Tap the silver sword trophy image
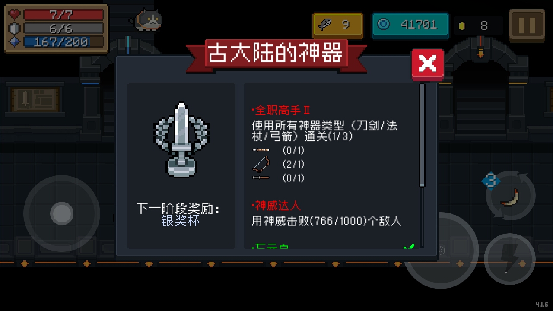This screenshot has width=553, height=311. (x=181, y=140)
